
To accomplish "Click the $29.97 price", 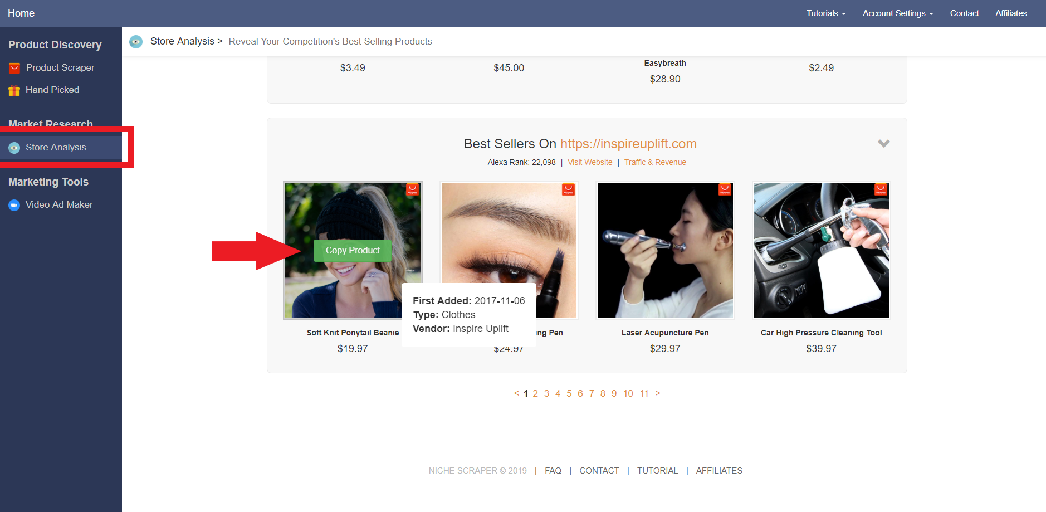I will tap(665, 349).
